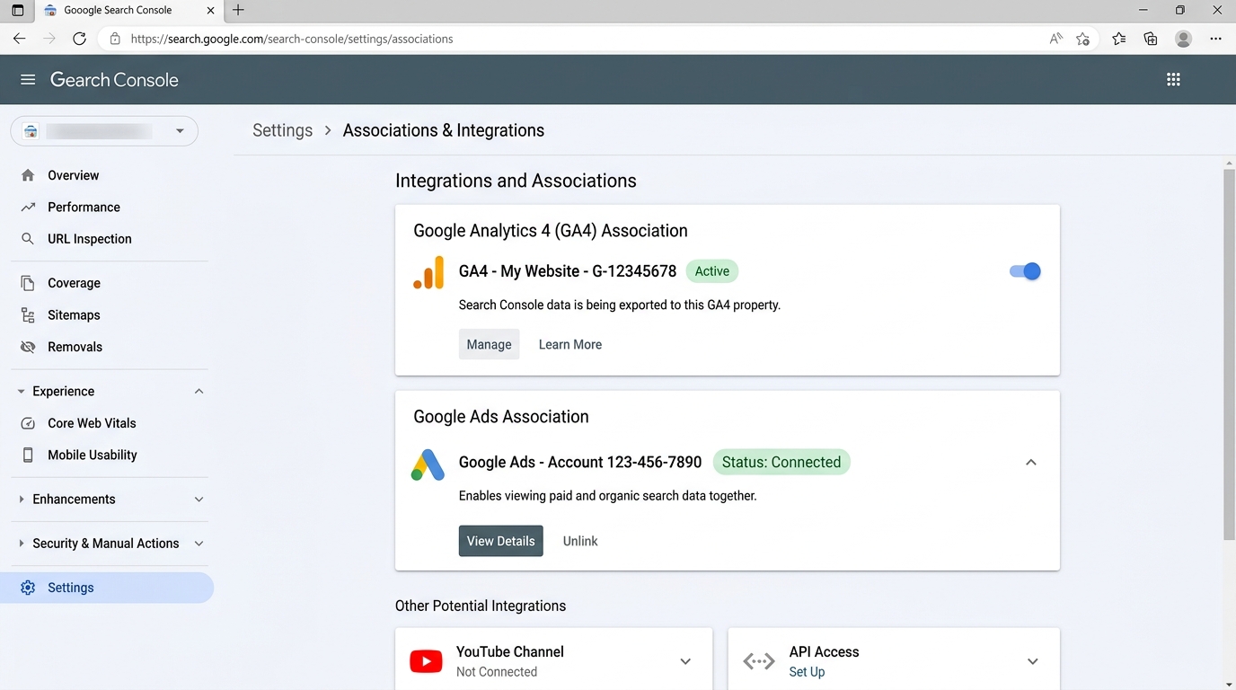Expand the YouTube Channel card
Image resolution: width=1236 pixels, height=690 pixels.
click(685, 662)
